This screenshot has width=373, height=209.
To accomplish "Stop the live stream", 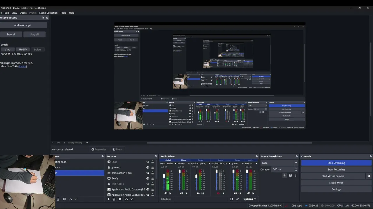I will (336, 163).
